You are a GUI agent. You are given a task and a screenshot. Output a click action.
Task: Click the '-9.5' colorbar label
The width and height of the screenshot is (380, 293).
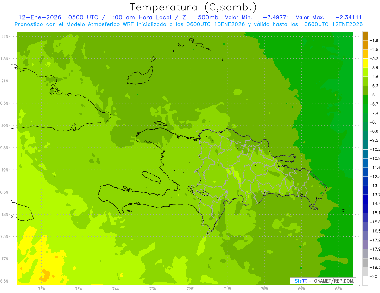pyautogui.click(x=374, y=140)
